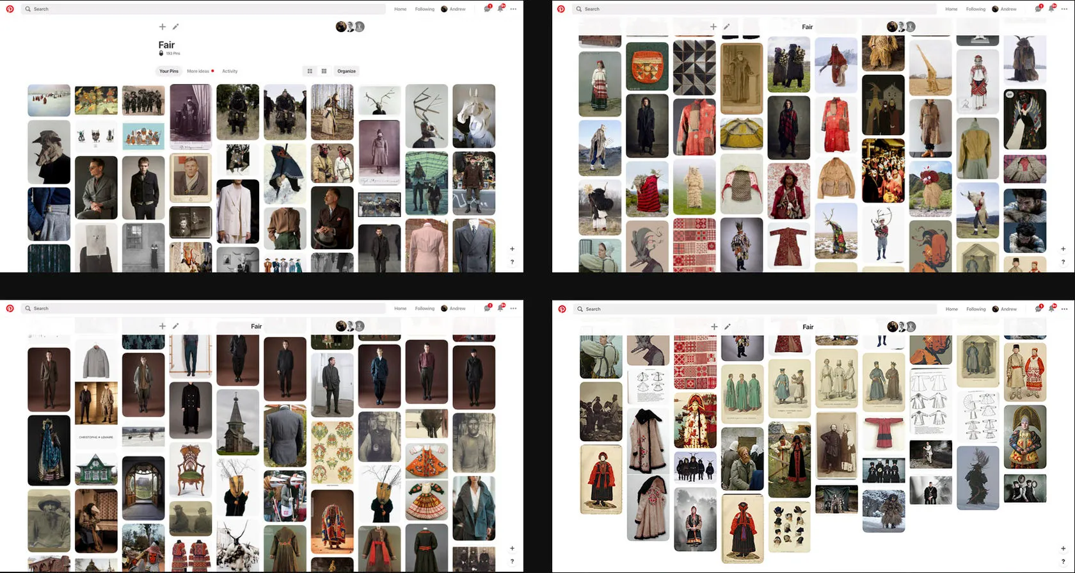The width and height of the screenshot is (1075, 573).
Task: Open messages icon in top-right window
Action: point(1039,9)
